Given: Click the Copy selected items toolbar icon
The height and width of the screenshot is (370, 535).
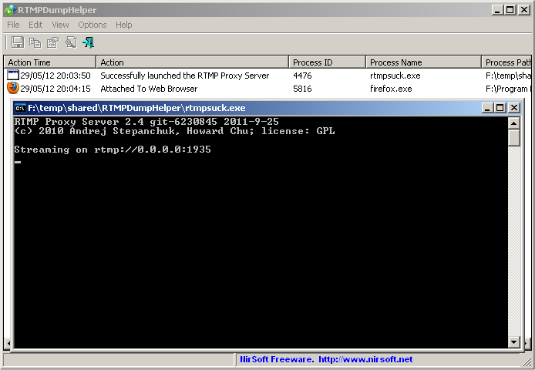Looking at the screenshot, I should [35, 42].
